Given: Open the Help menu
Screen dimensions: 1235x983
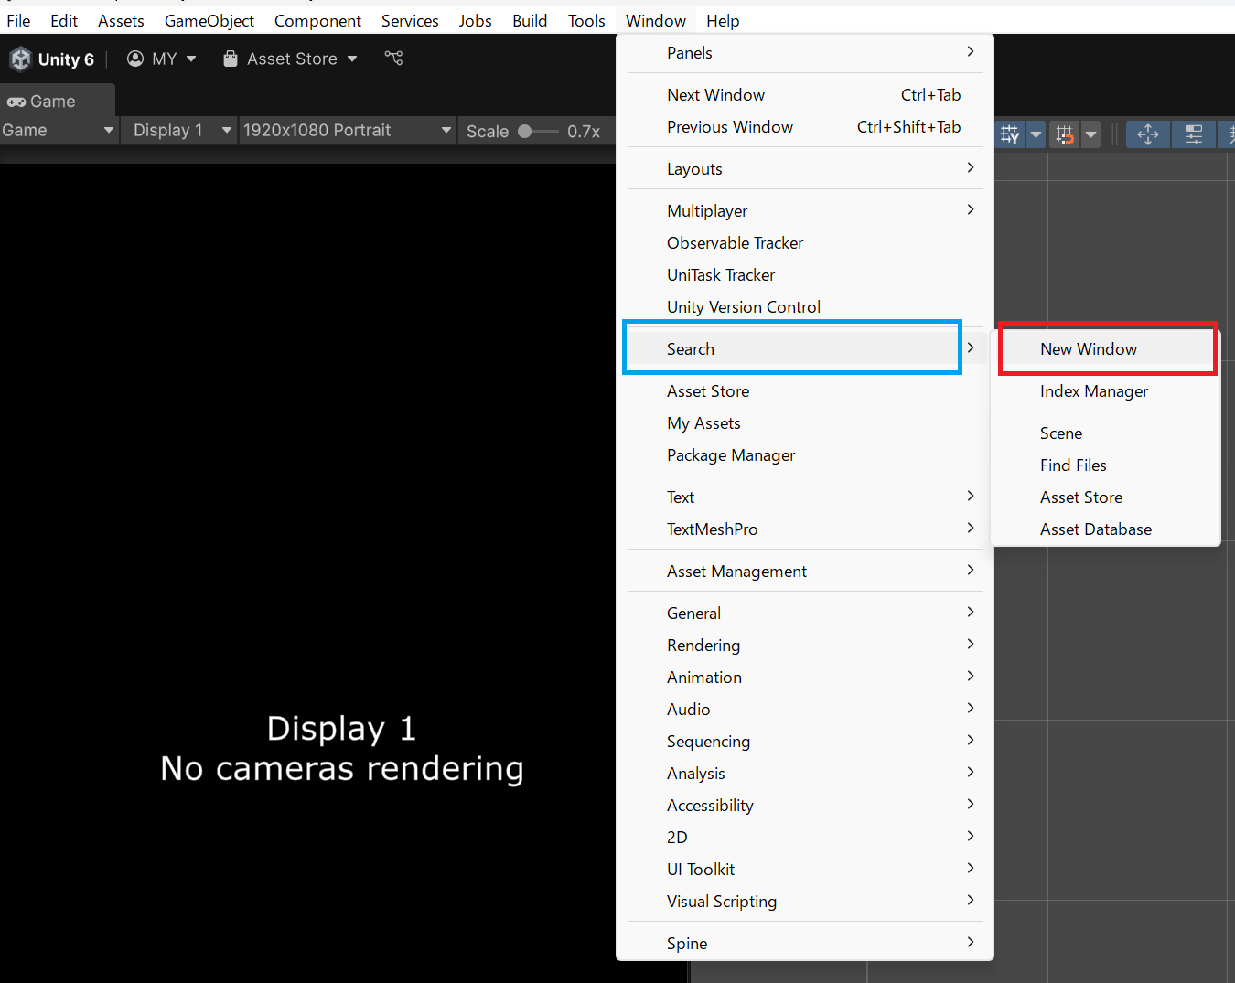Looking at the screenshot, I should click(722, 21).
